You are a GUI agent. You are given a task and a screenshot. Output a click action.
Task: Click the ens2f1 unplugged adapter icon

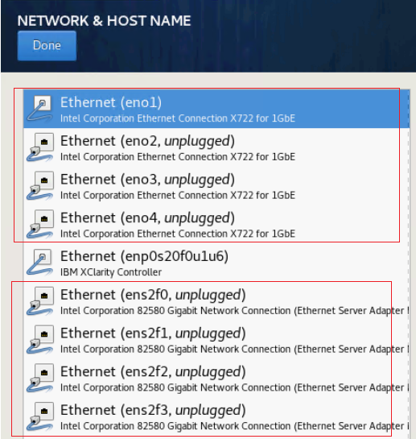point(40,339)
